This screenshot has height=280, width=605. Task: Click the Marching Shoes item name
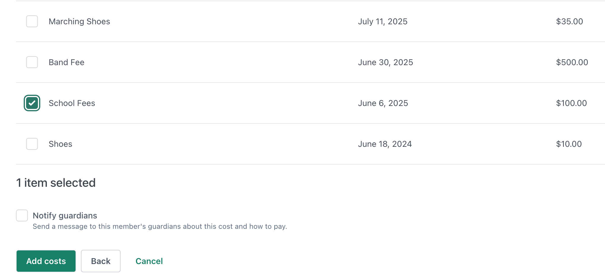pyautogui.click(x=79, y=21)
